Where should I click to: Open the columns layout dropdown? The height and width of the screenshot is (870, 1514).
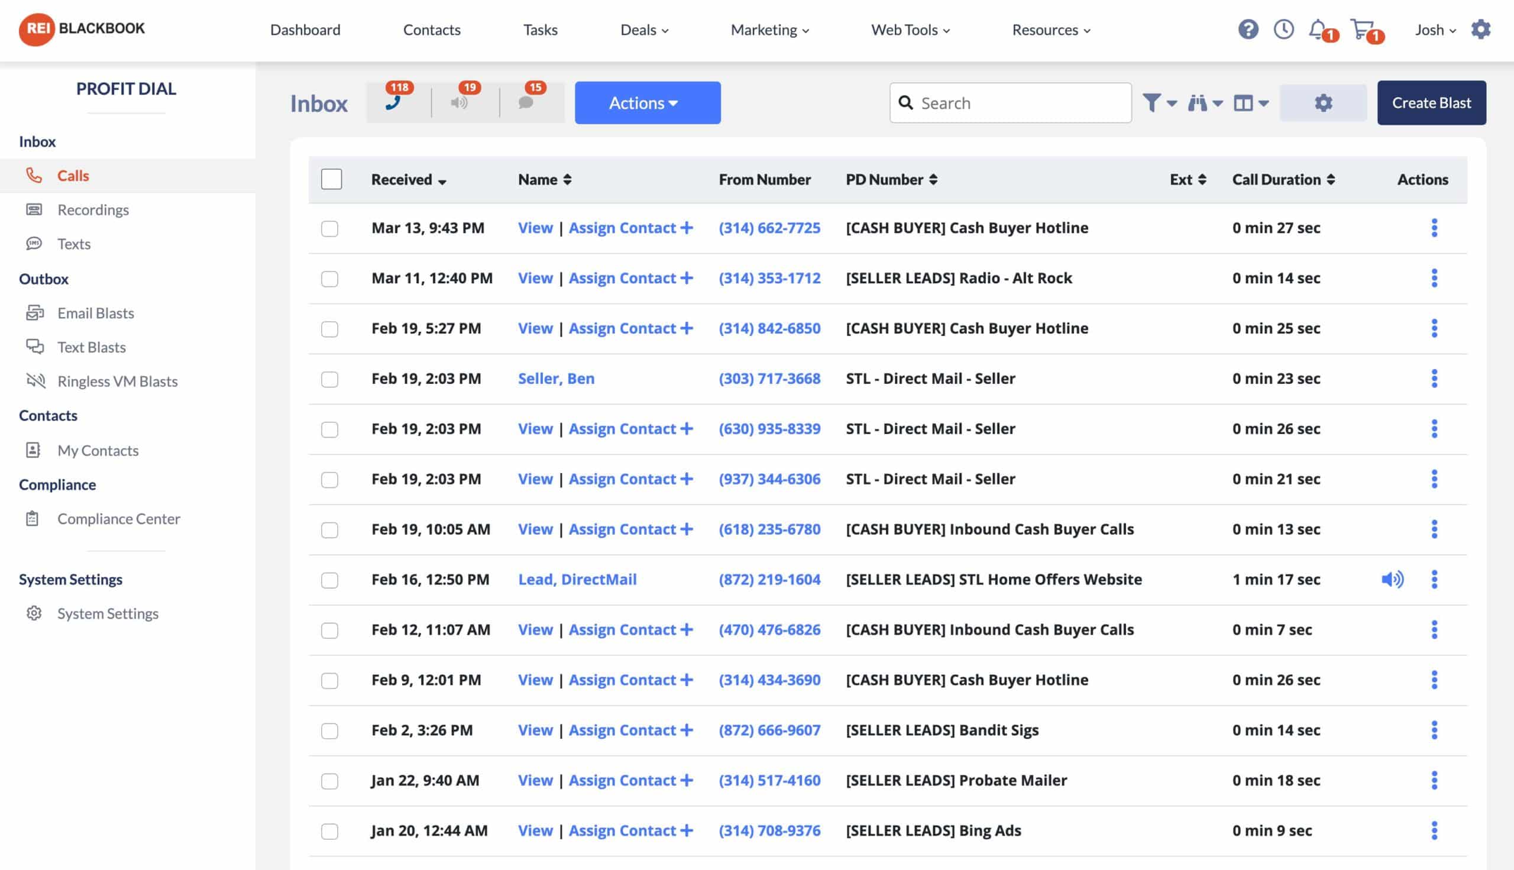(x=1250, y=103)
